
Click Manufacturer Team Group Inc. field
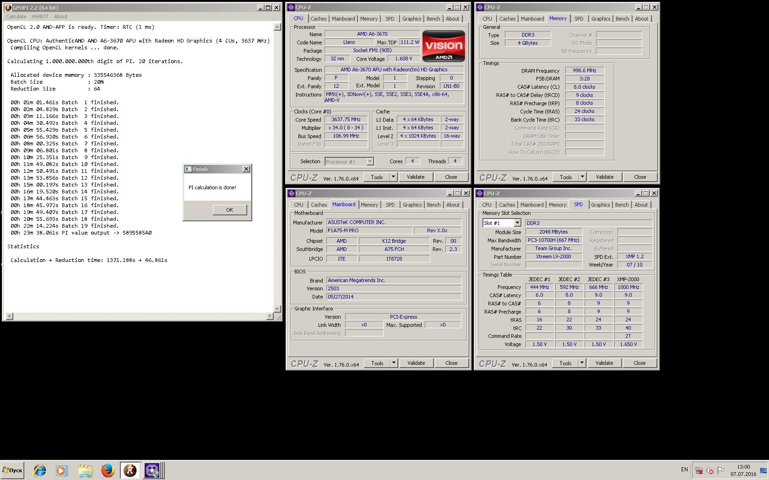[x=553, y=248]
